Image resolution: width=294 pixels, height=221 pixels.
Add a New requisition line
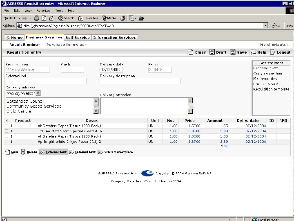tap(11, 152)
